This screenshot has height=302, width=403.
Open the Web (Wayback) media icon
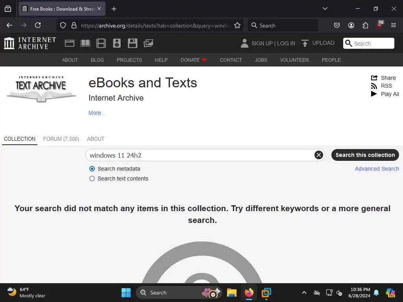(70, 43)
